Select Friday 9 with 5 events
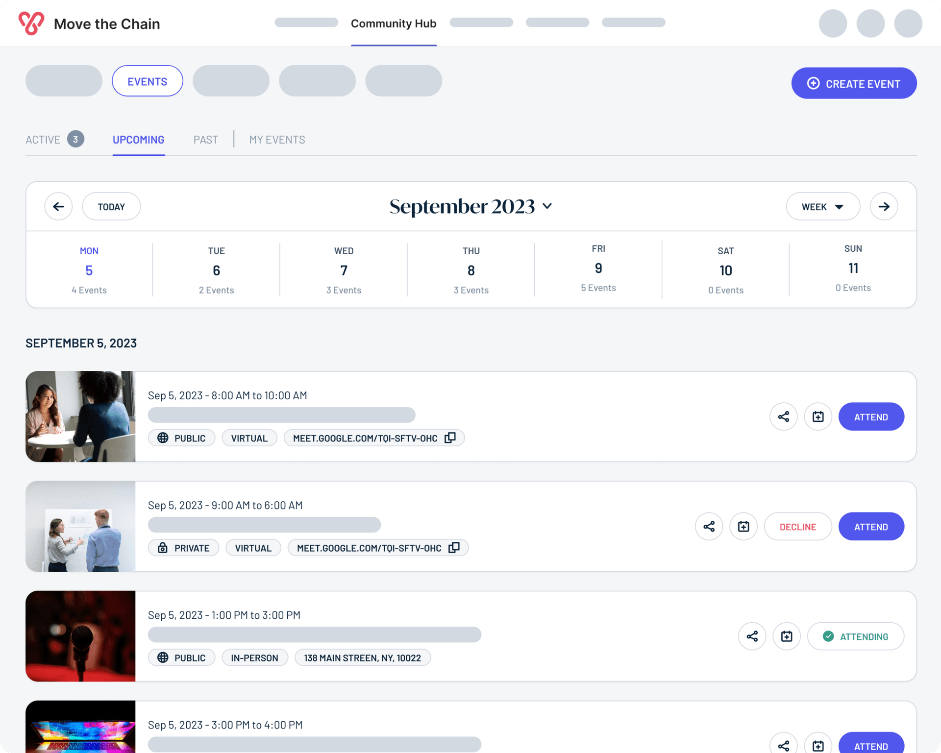Viewport: 941px width, 753px height. click(x=598, y=268)
